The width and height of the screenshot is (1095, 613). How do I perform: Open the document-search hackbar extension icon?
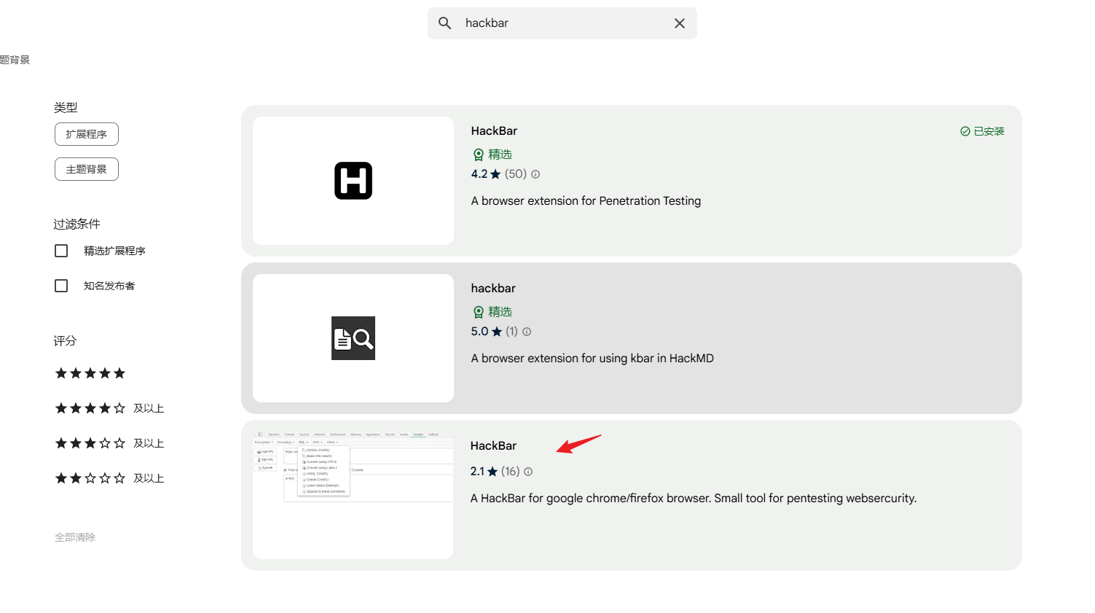[x=353, y=338]
